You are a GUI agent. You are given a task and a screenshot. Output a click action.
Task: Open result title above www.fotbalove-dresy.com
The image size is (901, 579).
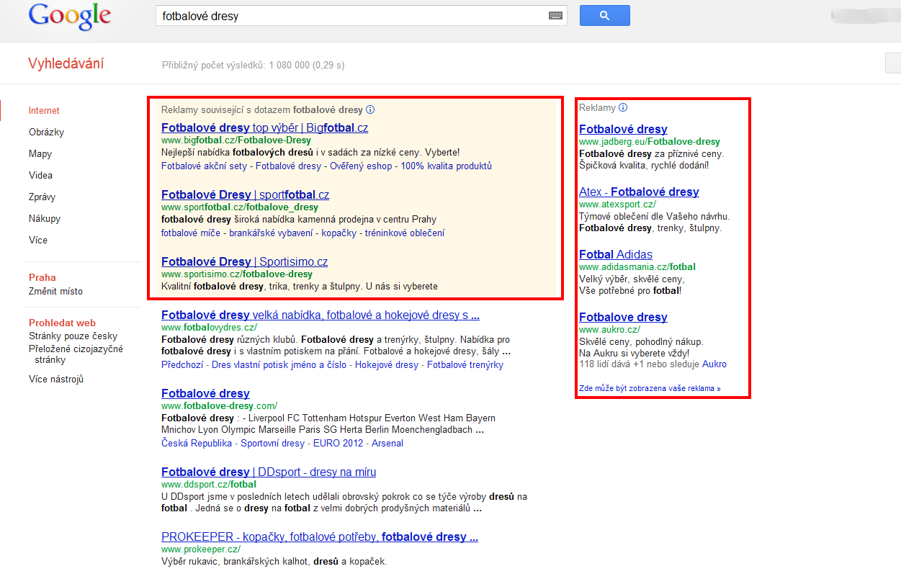(205, 394)
